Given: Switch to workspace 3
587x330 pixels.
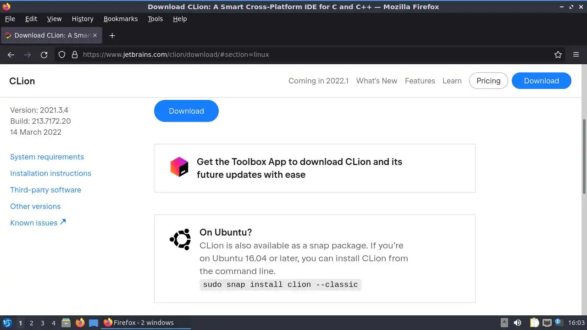Looking at the screenshot, I should pos(42,323).
